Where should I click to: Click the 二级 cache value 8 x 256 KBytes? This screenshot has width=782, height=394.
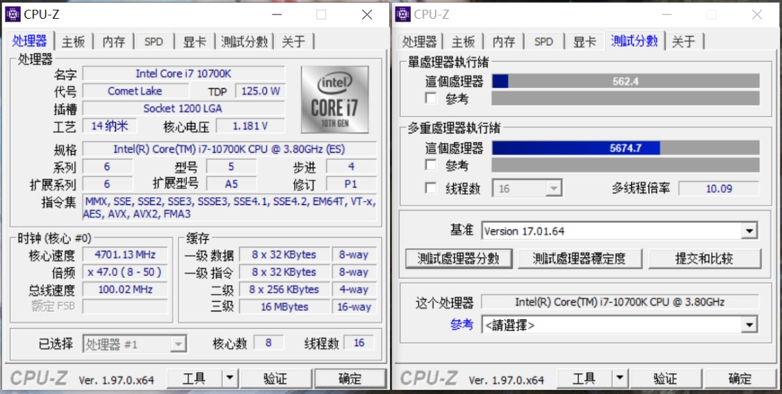[x=284, y=289]
